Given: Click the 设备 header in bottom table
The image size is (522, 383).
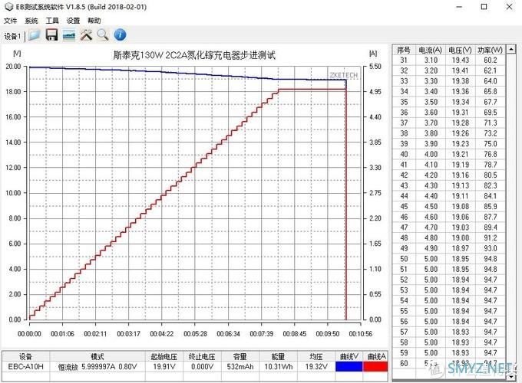Looking at the screenshot, I should [25, 357].
